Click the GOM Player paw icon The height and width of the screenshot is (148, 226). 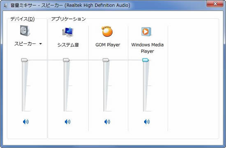point(107,31)
